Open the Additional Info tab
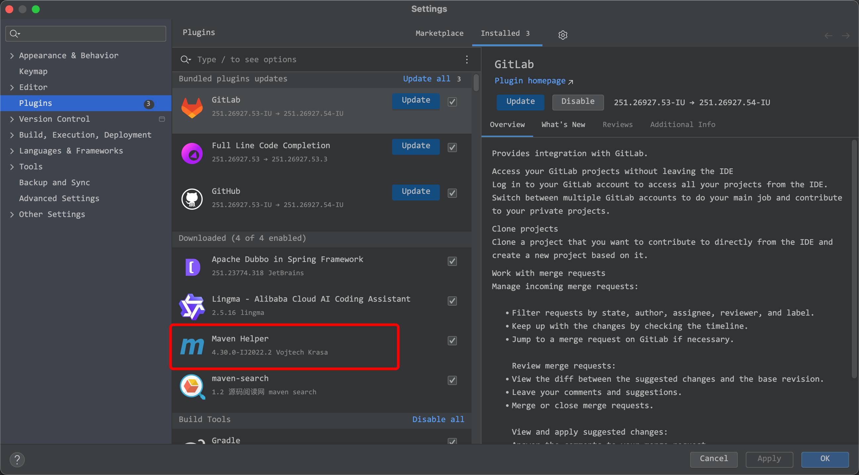Screen dimensions: 859x475 pyautogui.click(x=682, y=125)
